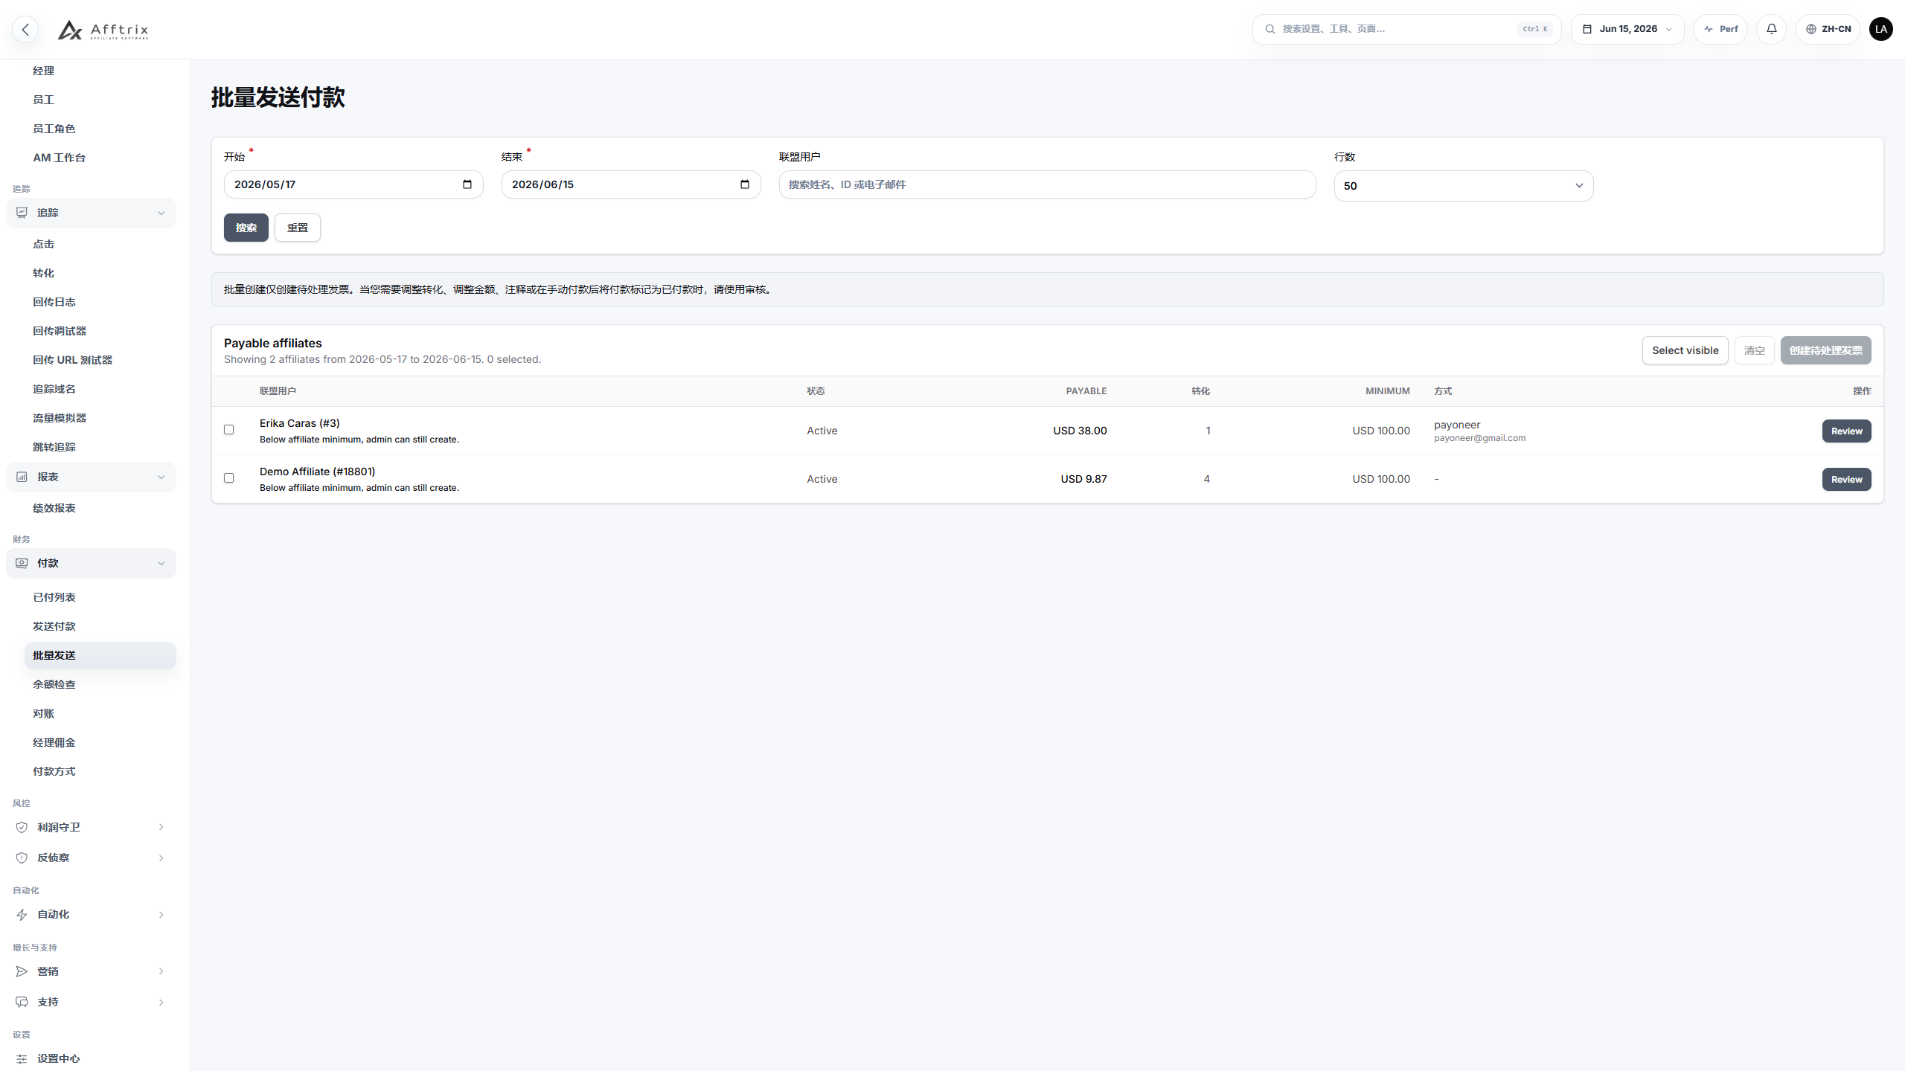Collapse the 报表 sidebar section

[x=161, y=477]
